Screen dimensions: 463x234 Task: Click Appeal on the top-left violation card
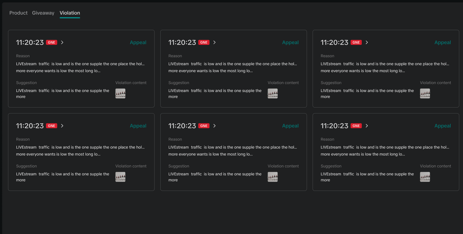(138, 43)
